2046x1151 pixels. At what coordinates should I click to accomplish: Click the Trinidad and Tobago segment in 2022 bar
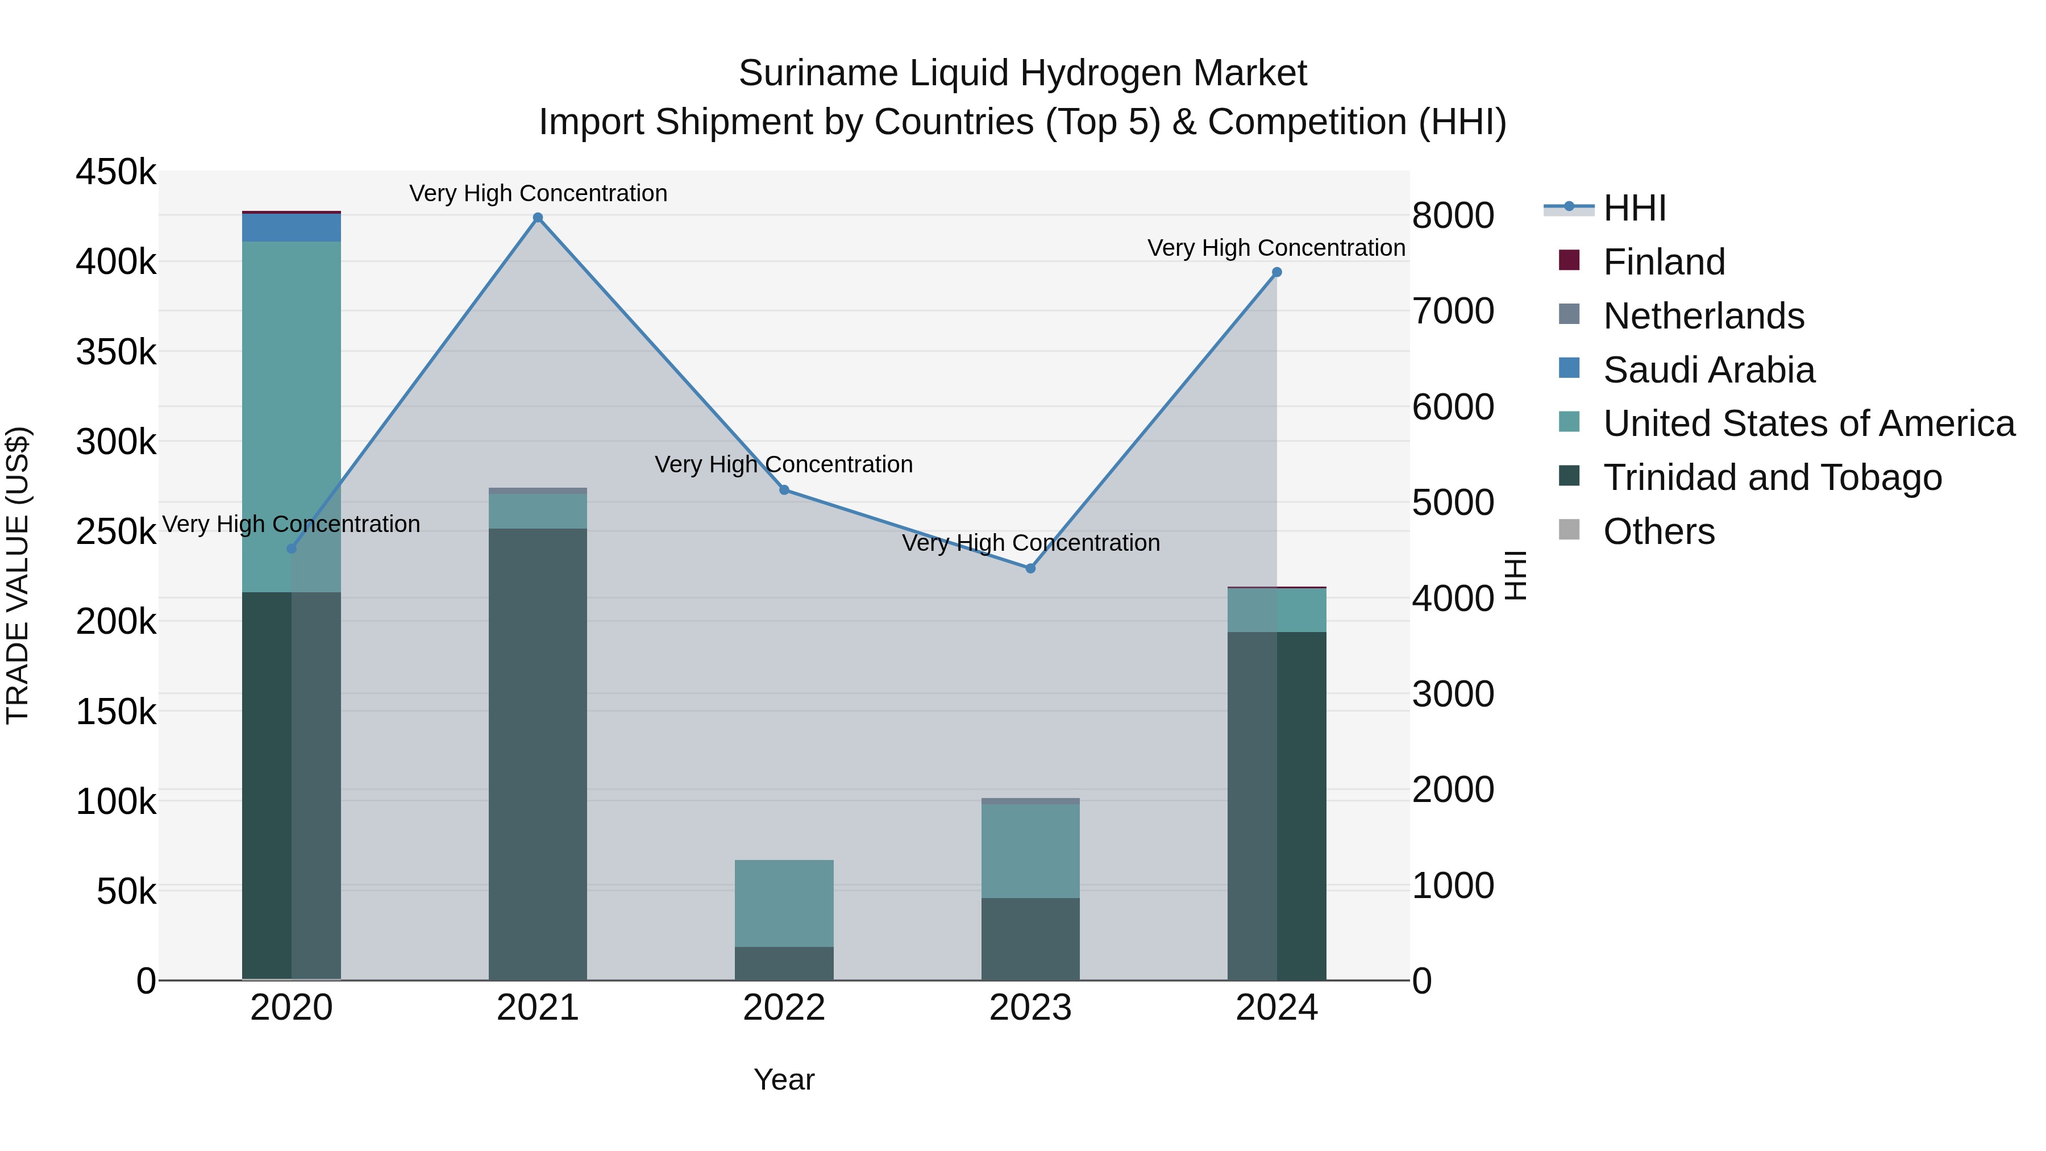point(784,963)
